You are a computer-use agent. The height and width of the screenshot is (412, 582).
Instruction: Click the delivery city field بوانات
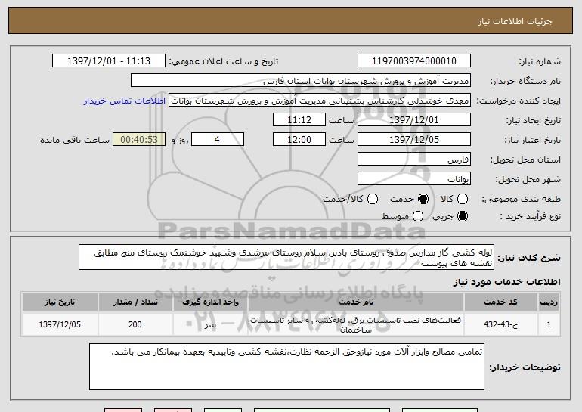click(414, 179)
